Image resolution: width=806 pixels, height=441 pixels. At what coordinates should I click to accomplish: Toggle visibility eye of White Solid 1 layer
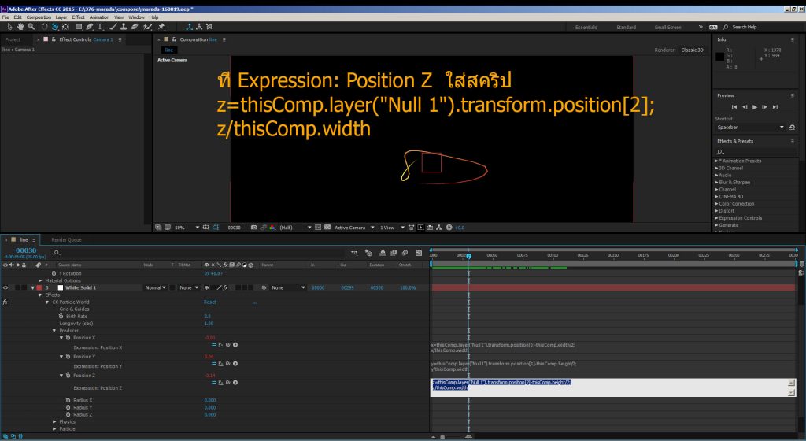6,287
